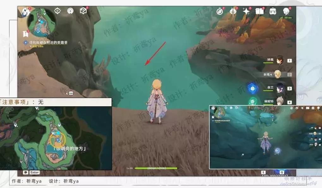Select the active character 祈鸢
322x188 pixels.
pyautogui.click(x=277, y=74)
